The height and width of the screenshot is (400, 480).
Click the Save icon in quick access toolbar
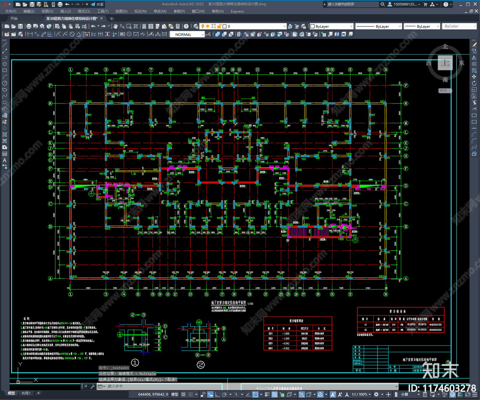coord(32,4)
